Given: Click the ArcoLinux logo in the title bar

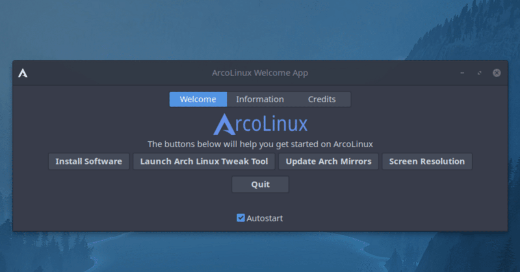Looking at the screenshot, I should (x=23, y=73).
